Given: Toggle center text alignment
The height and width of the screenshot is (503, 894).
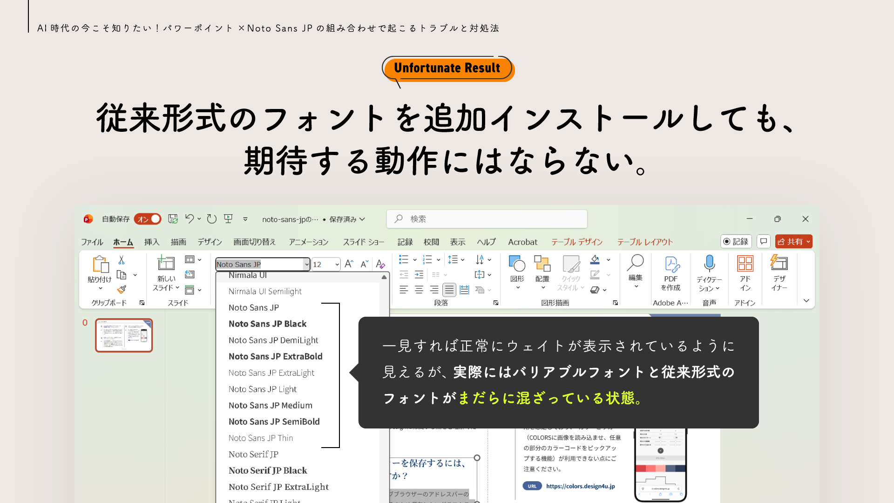Looking at the screenshot, I should [419, 289].
